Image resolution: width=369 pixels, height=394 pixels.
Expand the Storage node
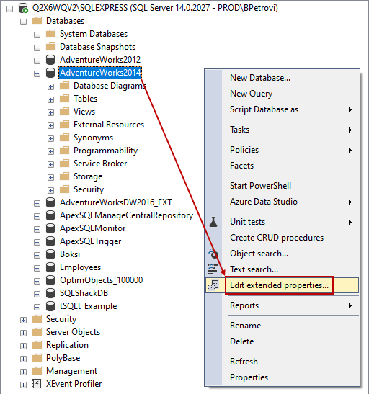[50, 177]
